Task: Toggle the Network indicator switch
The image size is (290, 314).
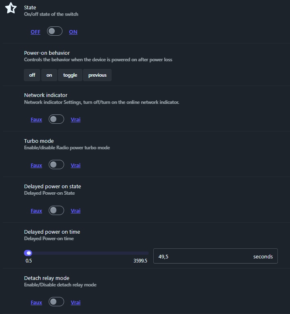Action: 56,119
